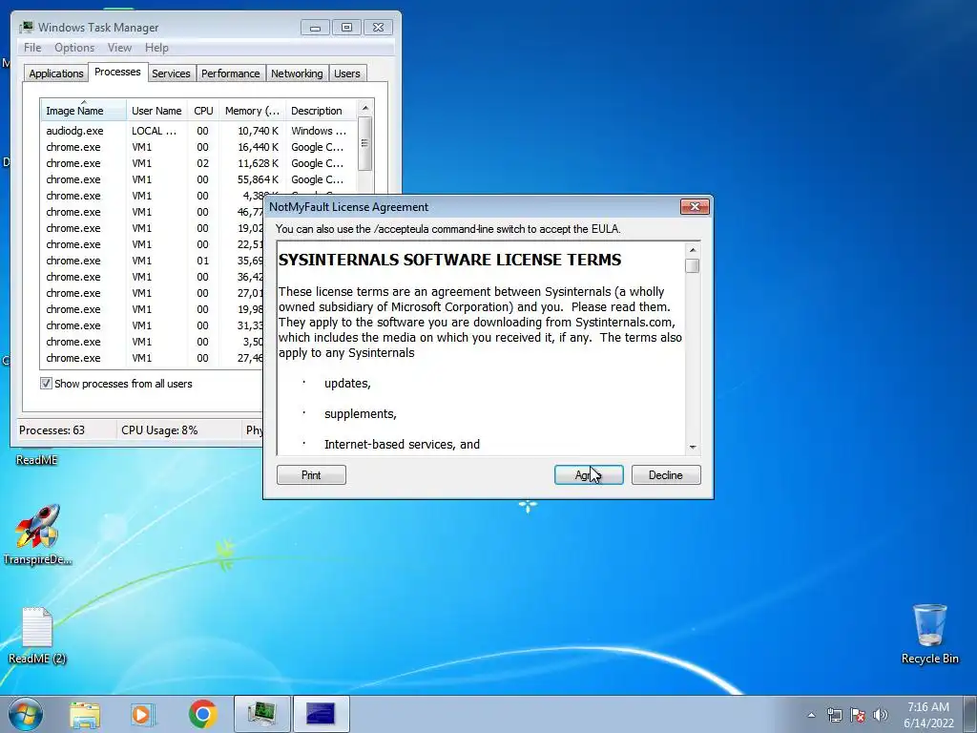Open the File menu in Task Manager
This screenshot has height=733, width=977.
coord(32,48)
